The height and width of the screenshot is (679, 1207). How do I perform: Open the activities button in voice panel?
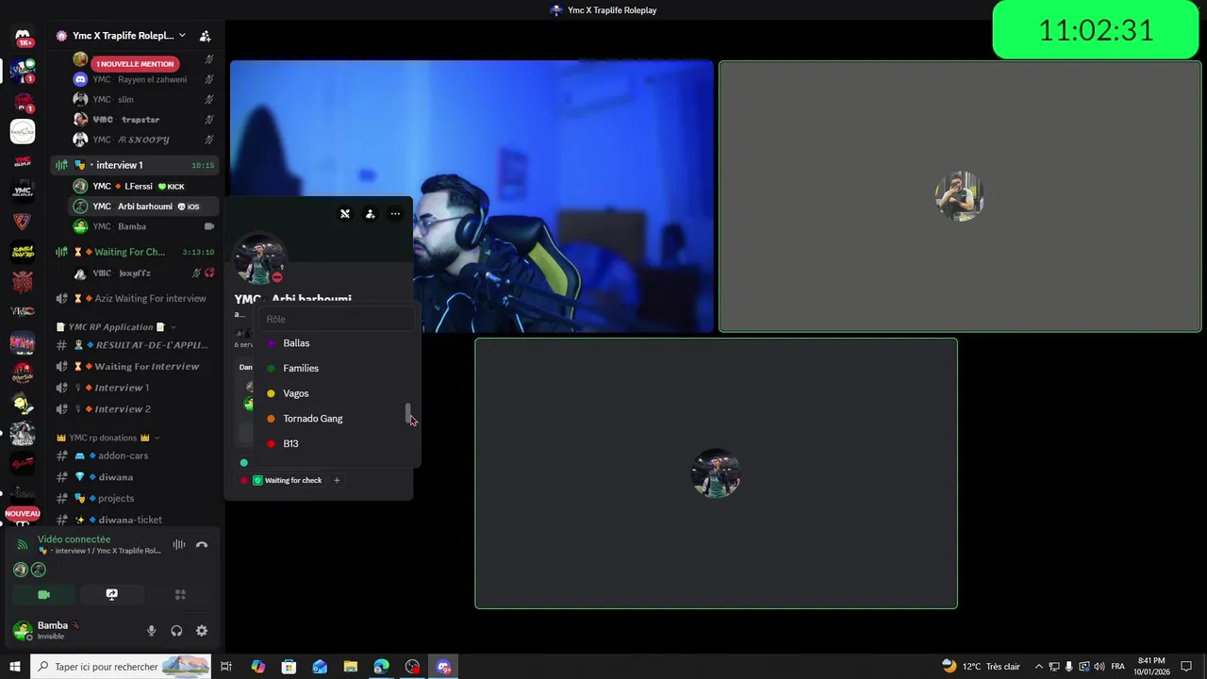click(x=180, y=595)
